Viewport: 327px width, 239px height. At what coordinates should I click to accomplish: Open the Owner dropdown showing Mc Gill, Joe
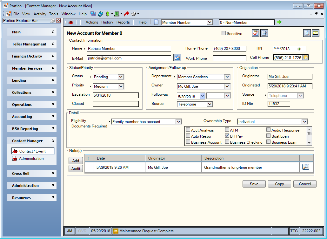pyautogui.click(x=227, y=86)
